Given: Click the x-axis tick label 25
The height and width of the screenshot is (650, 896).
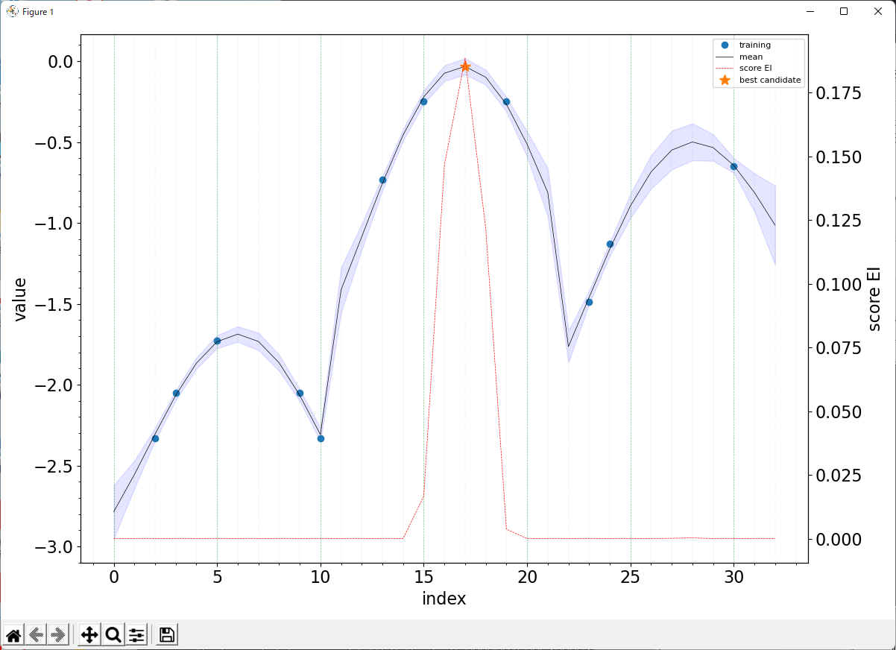Looking at the screenshot, I should coord(631,577).
